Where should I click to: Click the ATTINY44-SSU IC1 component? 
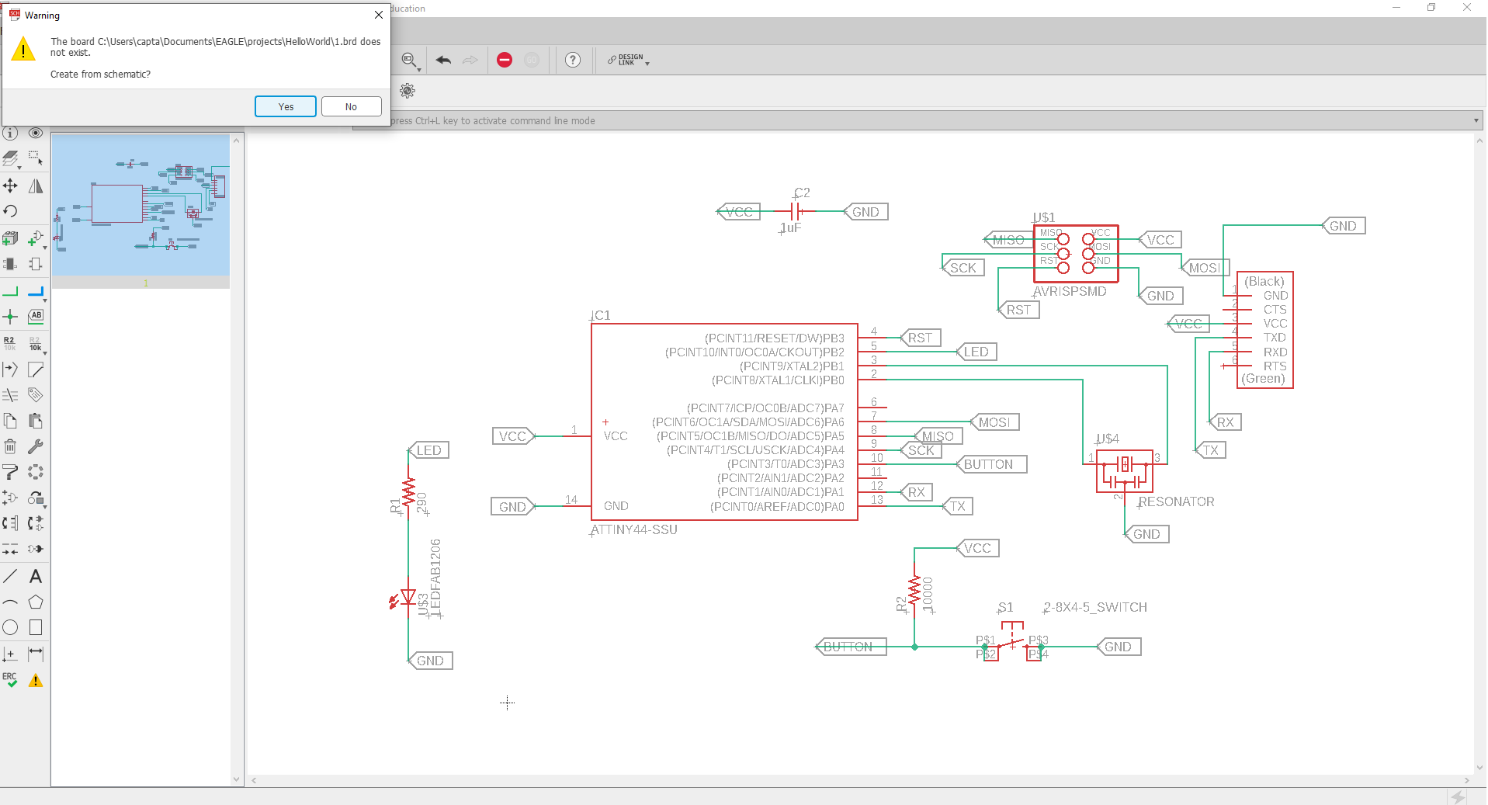[724, 422]
